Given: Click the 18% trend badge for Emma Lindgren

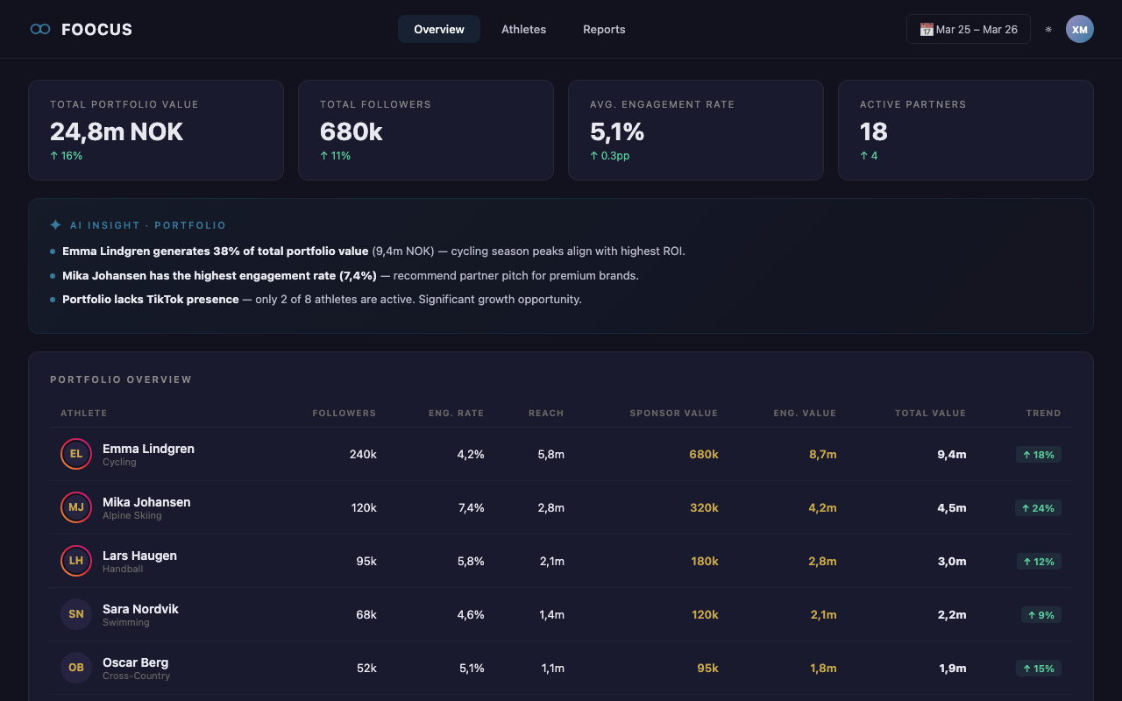Looking at the screenshot, I should tap(1038, 454).
